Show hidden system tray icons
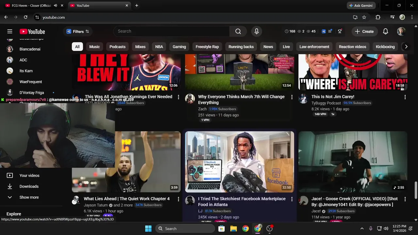The height and width of the screenshot is (235, 418). point(362,228)
